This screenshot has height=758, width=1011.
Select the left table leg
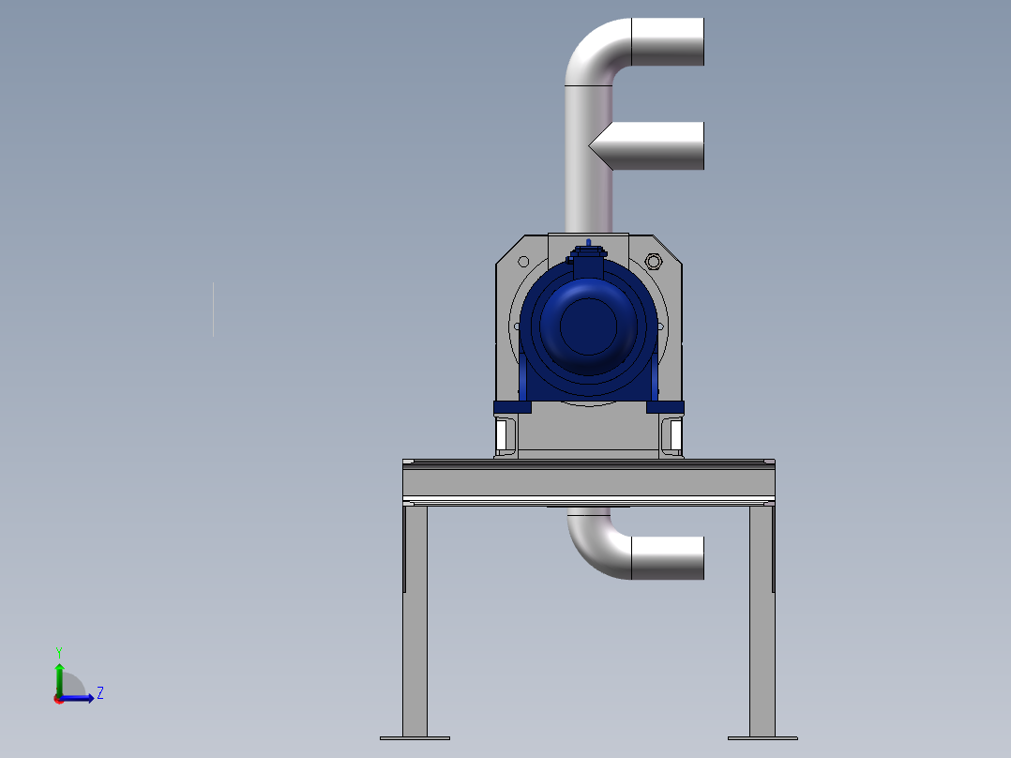tap(415, 621)
